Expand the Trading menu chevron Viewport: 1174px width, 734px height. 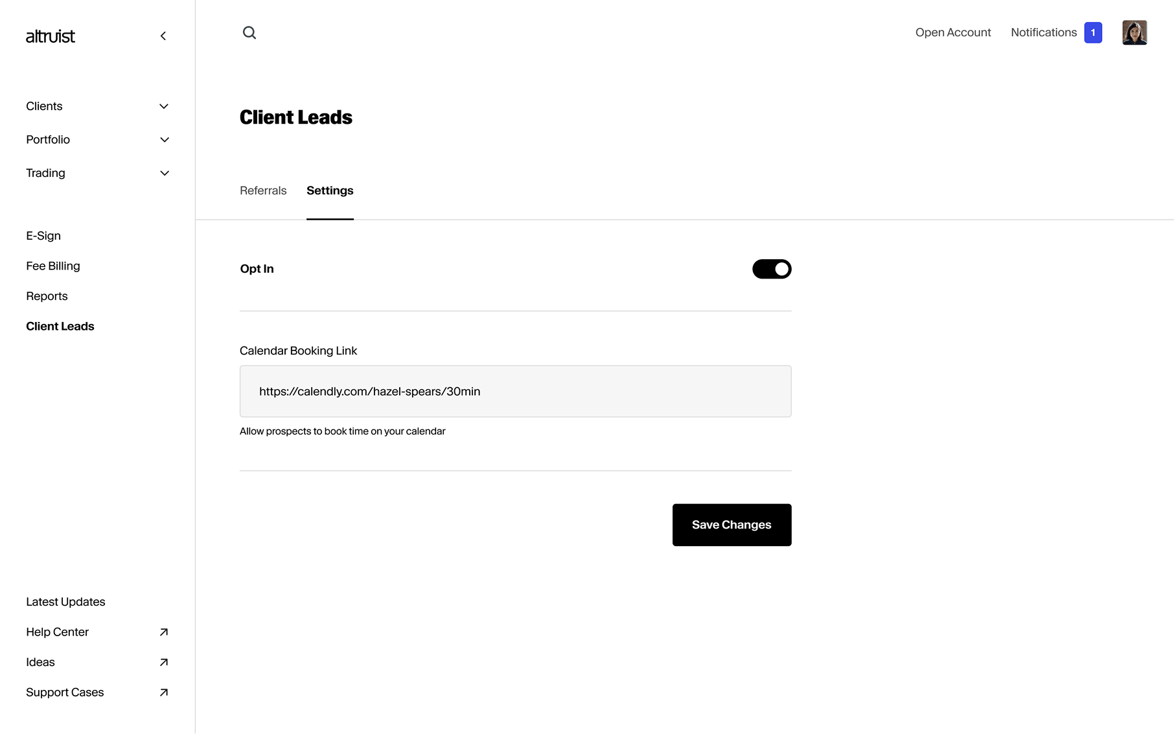point(164,173)
